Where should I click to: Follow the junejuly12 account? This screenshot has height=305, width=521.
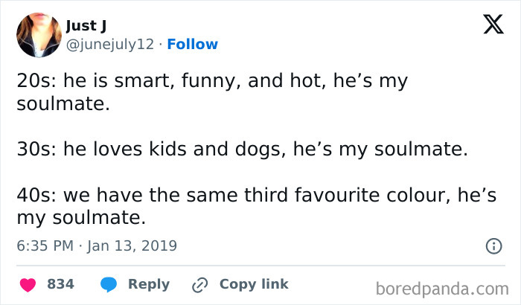pyautogui.click(x=193, y=44)
